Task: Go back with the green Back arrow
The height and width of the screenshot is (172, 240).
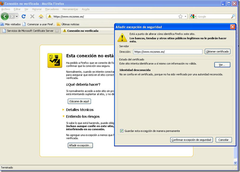Action: 5,16
